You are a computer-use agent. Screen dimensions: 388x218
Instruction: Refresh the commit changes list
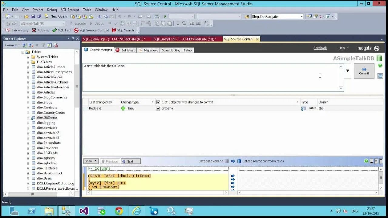point(380,76)
